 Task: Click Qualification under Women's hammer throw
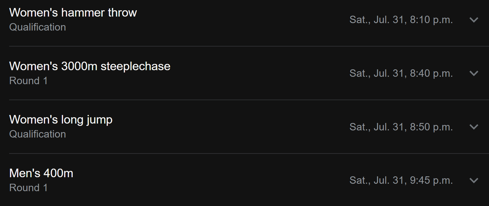[x=38, y=27]
